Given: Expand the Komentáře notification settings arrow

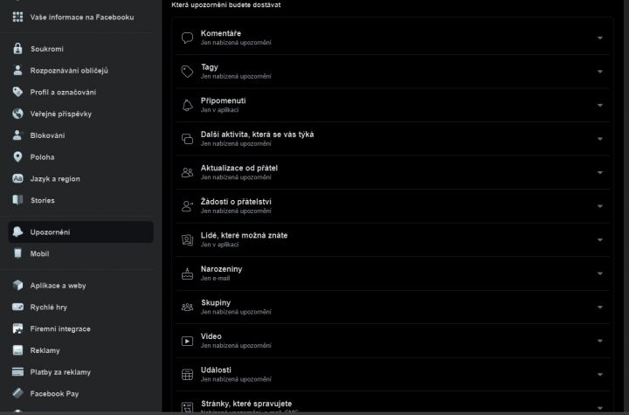Looking at the screenshot, I should pos(599,38).
